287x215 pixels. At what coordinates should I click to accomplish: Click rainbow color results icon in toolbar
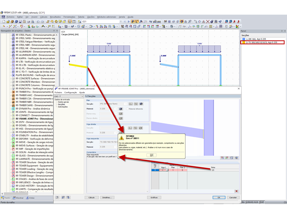tap(238, 26)
